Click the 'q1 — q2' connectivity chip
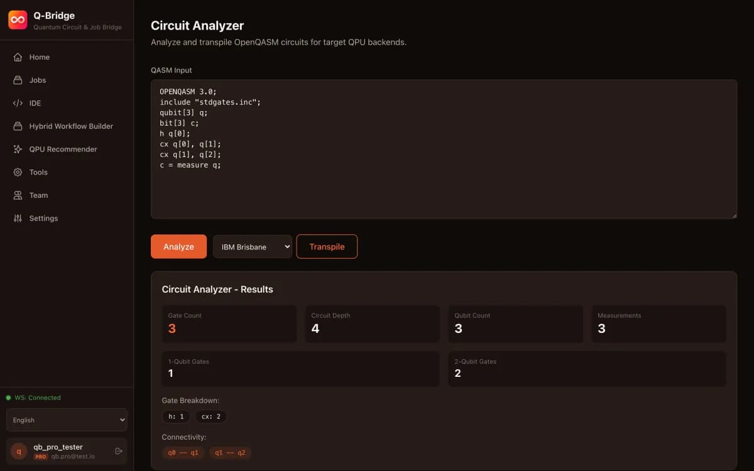This screenshot has height=471, width=754. click(x=230, y=453)
